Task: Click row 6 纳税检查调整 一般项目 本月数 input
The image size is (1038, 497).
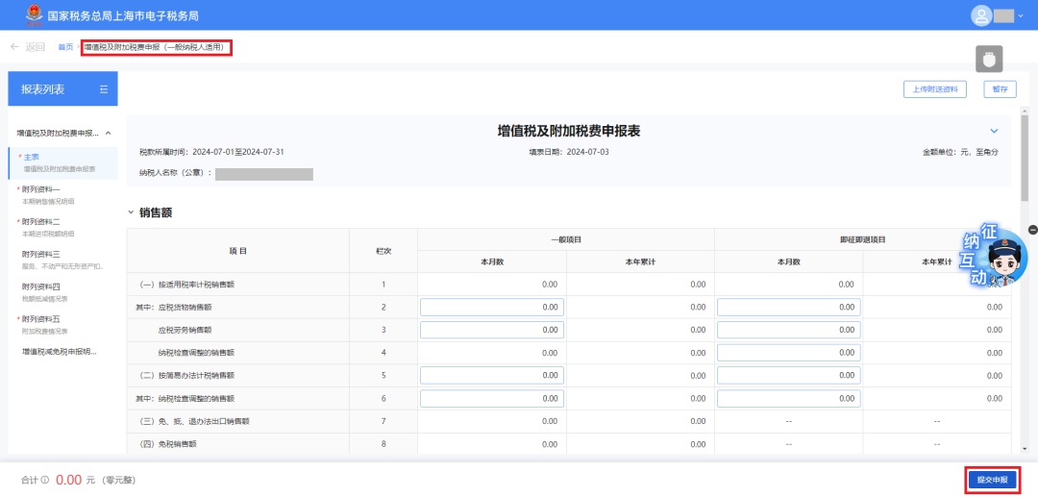Action: click(492, 399)
